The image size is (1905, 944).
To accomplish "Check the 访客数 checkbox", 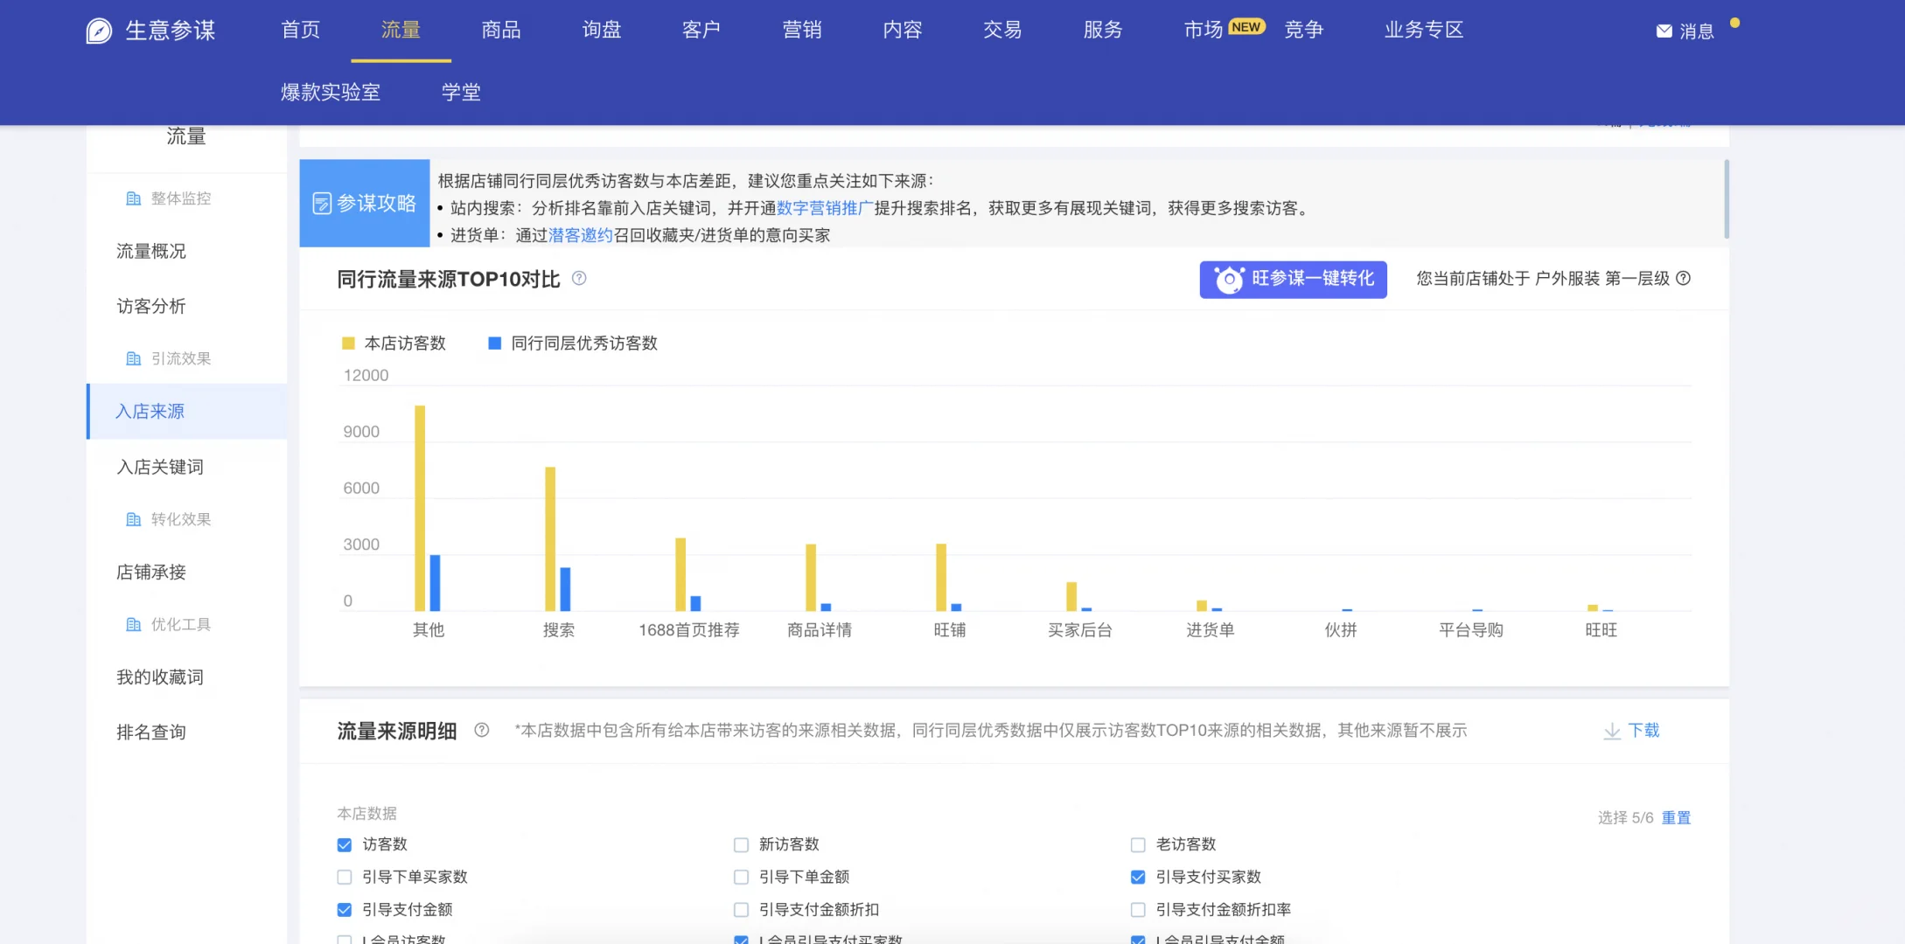I will point(345,845).
